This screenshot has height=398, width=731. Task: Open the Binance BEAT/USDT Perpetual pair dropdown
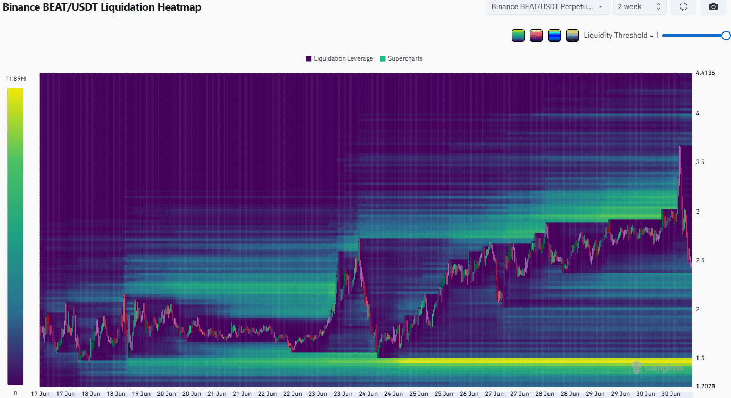coord(547,7)
